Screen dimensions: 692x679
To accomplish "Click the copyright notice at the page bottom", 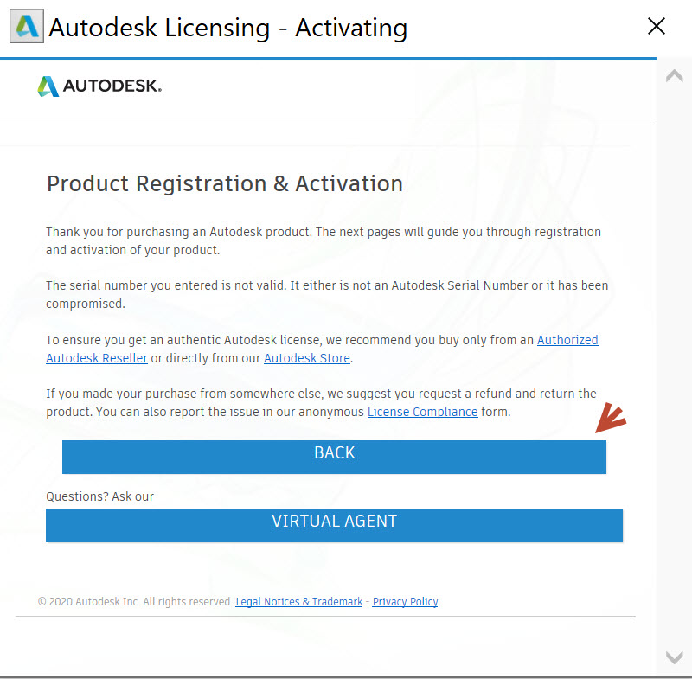I will point(134,602).
